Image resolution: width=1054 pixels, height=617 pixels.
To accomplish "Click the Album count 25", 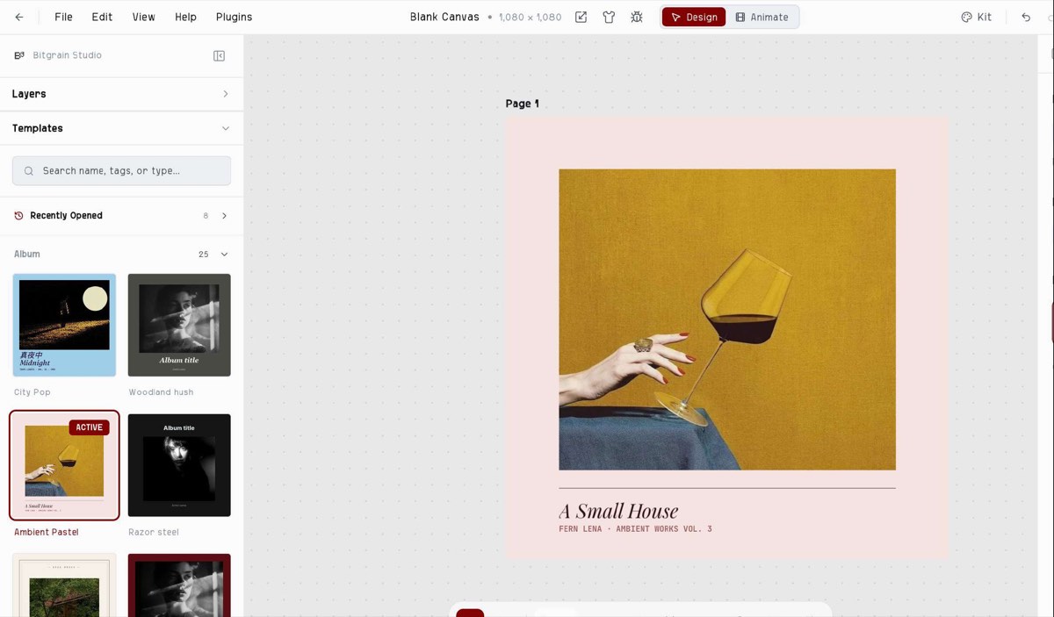I will [x=204, y=255].
